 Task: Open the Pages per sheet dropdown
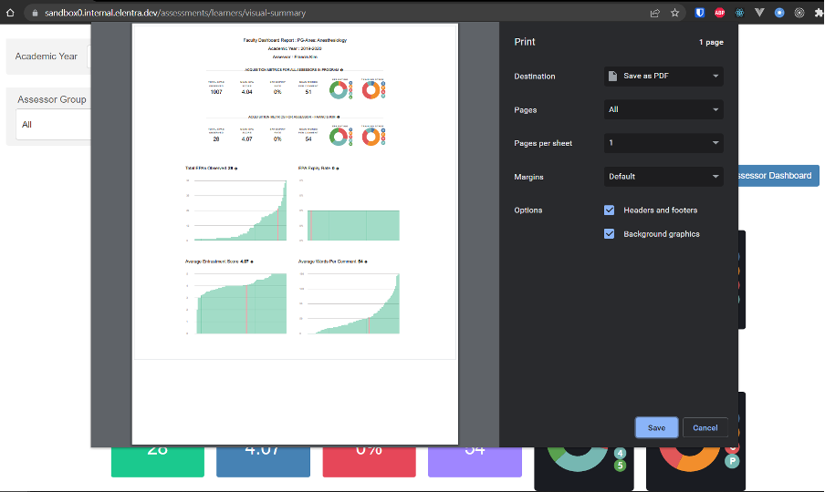663,143
